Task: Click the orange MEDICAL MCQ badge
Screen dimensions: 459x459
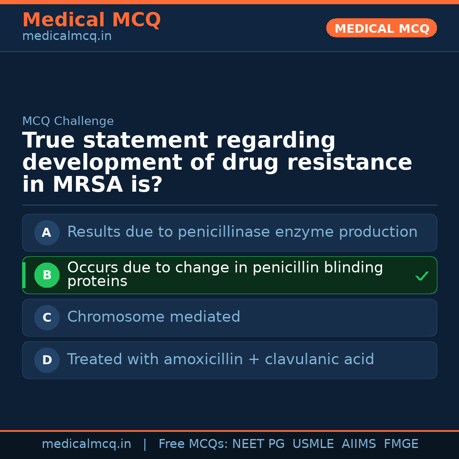Action: 381,28
